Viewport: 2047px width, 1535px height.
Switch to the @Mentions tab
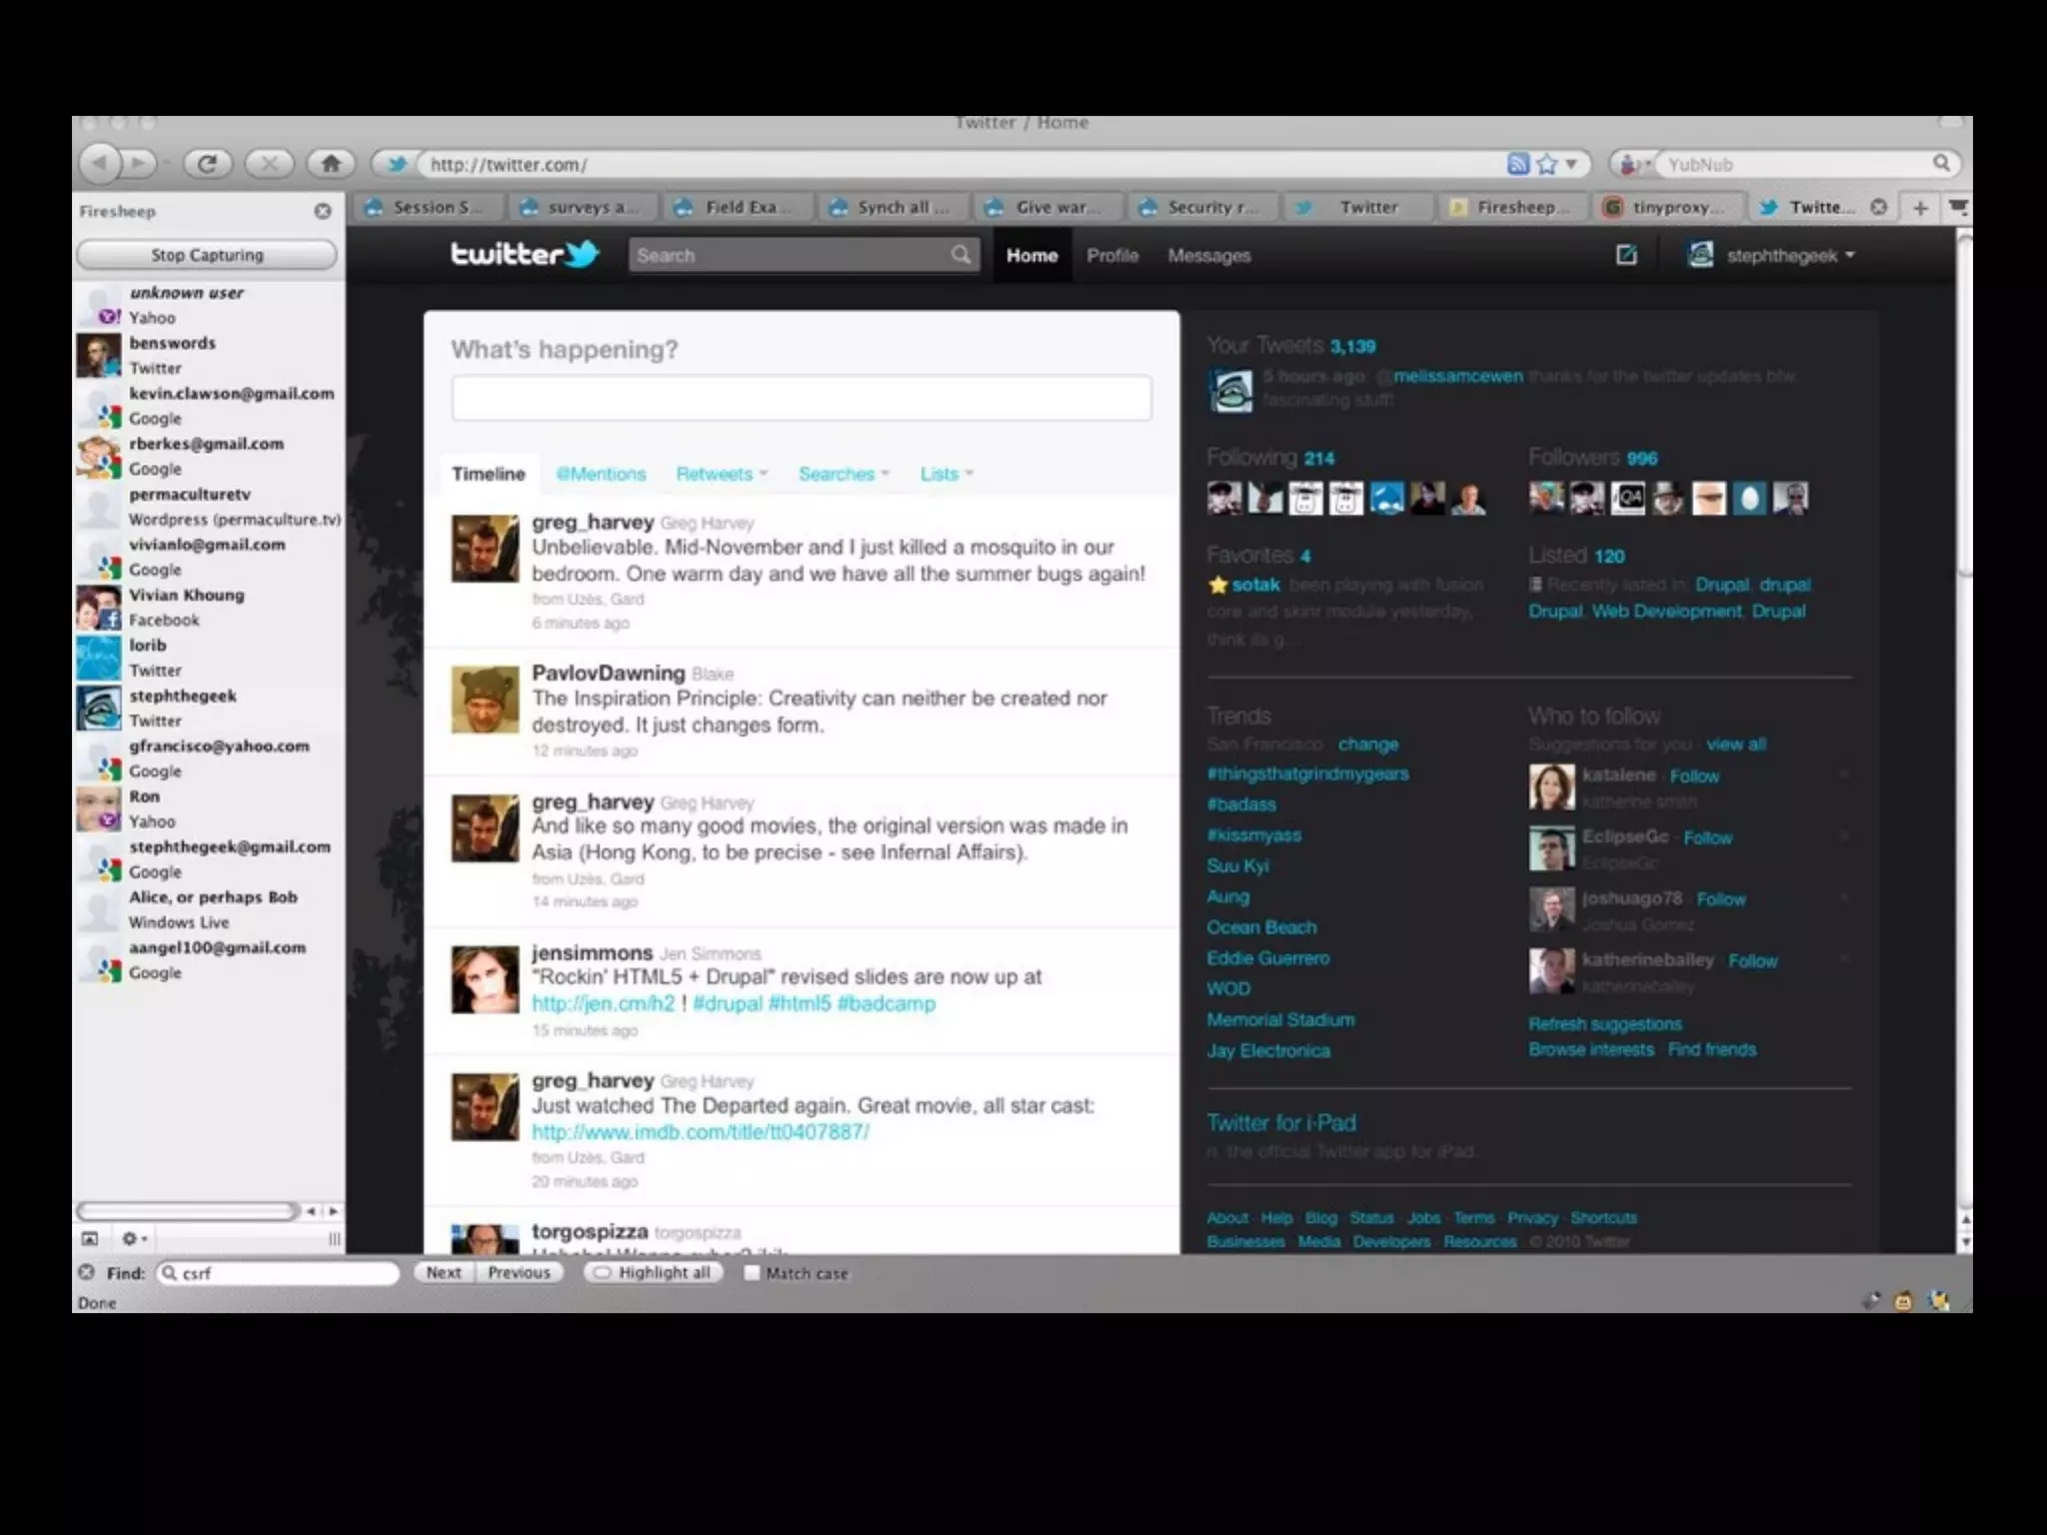pyautogui.click(x=601, y=474)
